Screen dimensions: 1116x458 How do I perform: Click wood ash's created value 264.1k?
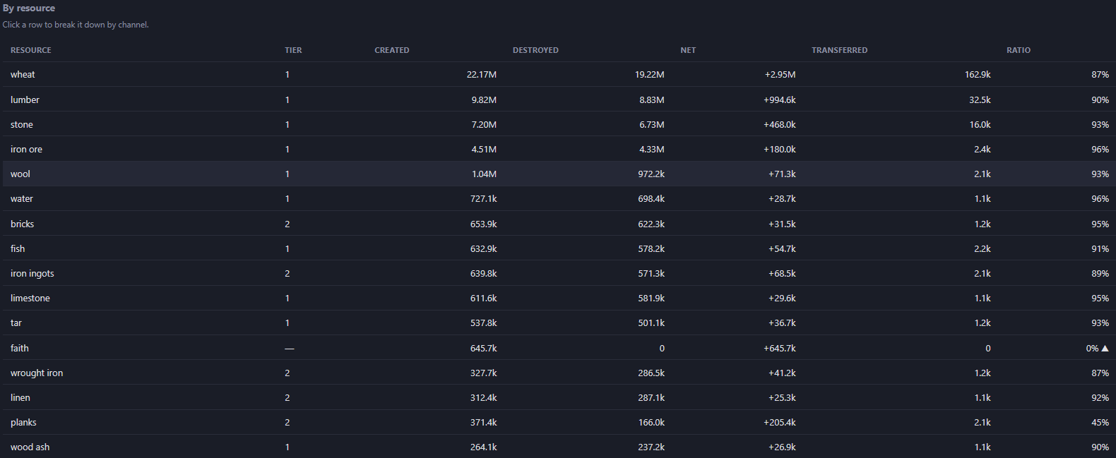click(x=484, y=447)
